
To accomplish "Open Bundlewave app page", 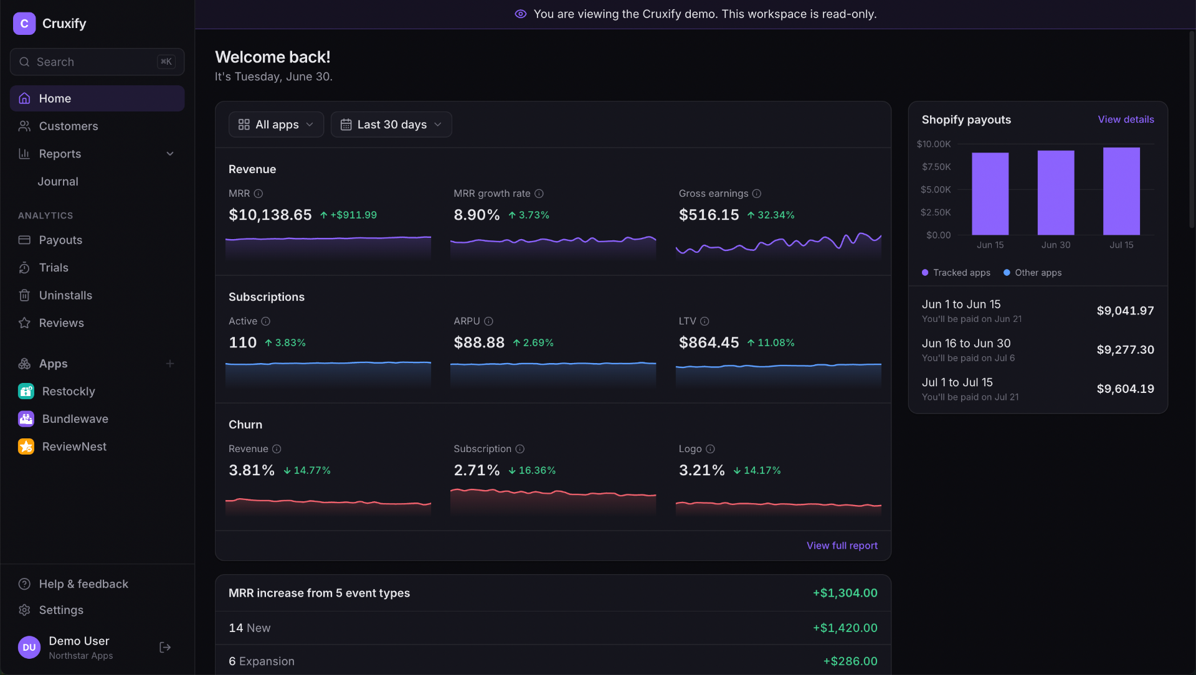I will (97, 419).
